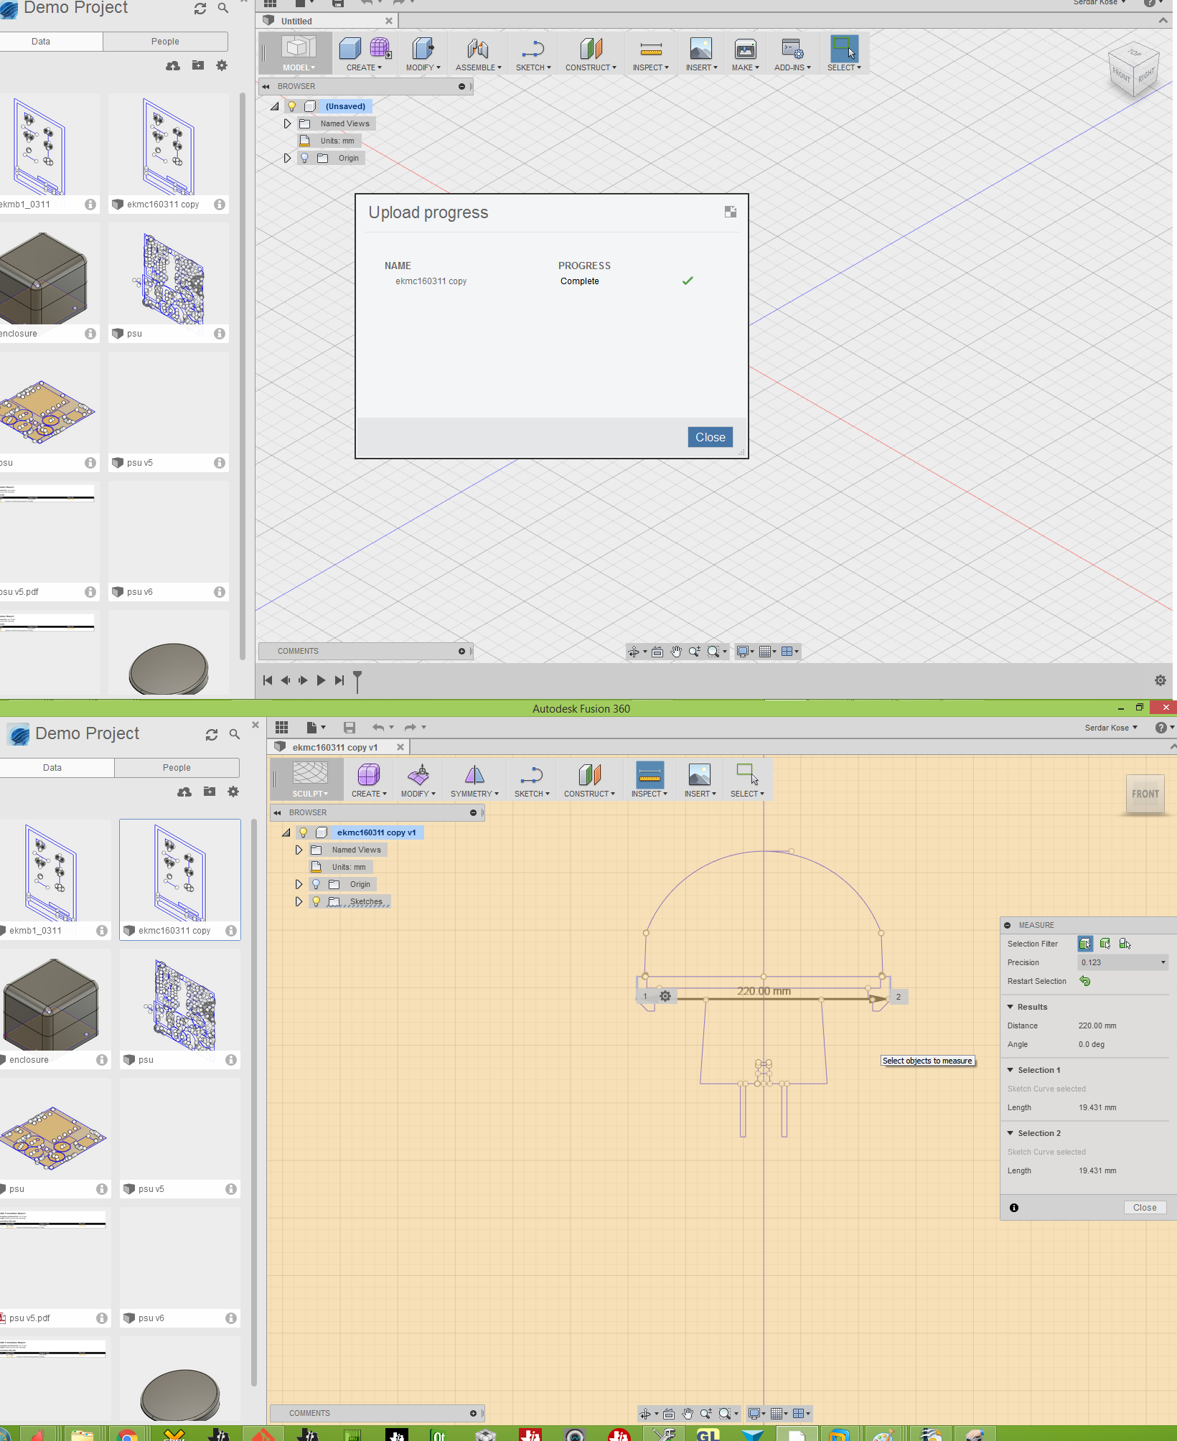Screen dimensions: 1177x1441
Task: Click the timeline marker in top window
Action: pos(357,680)
